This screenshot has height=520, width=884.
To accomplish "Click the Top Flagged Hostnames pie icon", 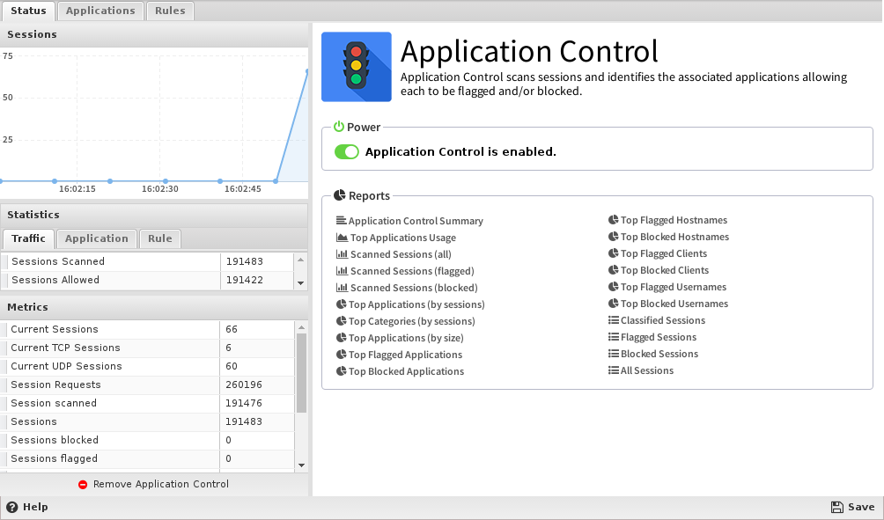I will point(613,220).
